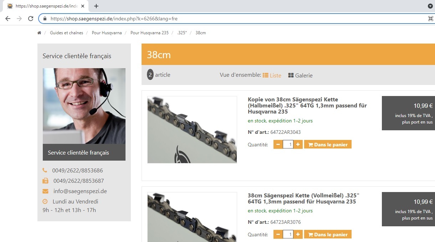Viewport: 435px width, 242px height.
Task: Add Halbmeißel chain to panier
Action: [328, 145]
